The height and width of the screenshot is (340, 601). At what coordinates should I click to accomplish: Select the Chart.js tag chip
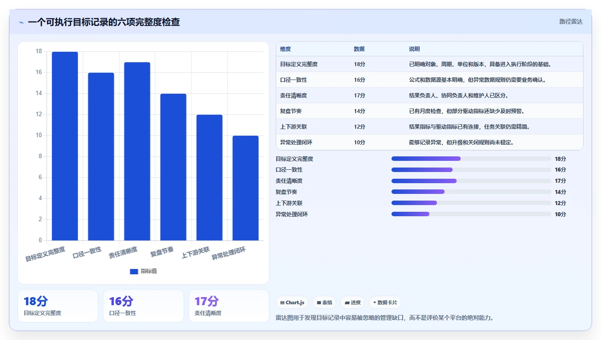(292, 302)
